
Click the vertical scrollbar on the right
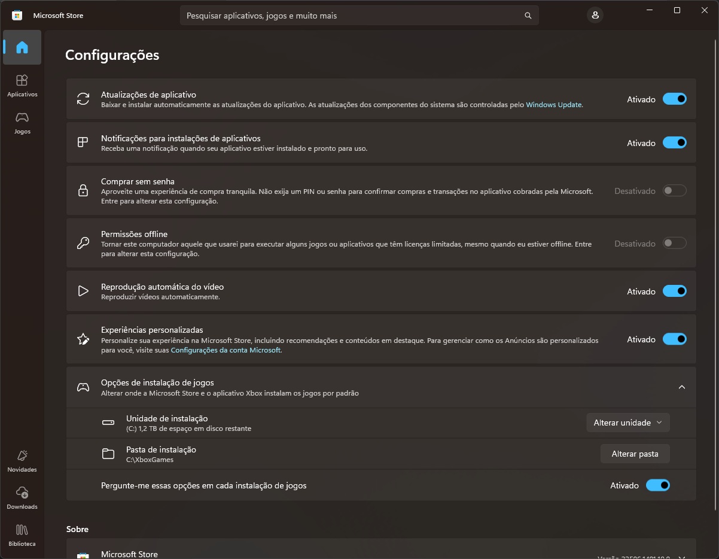pos(715,275)
